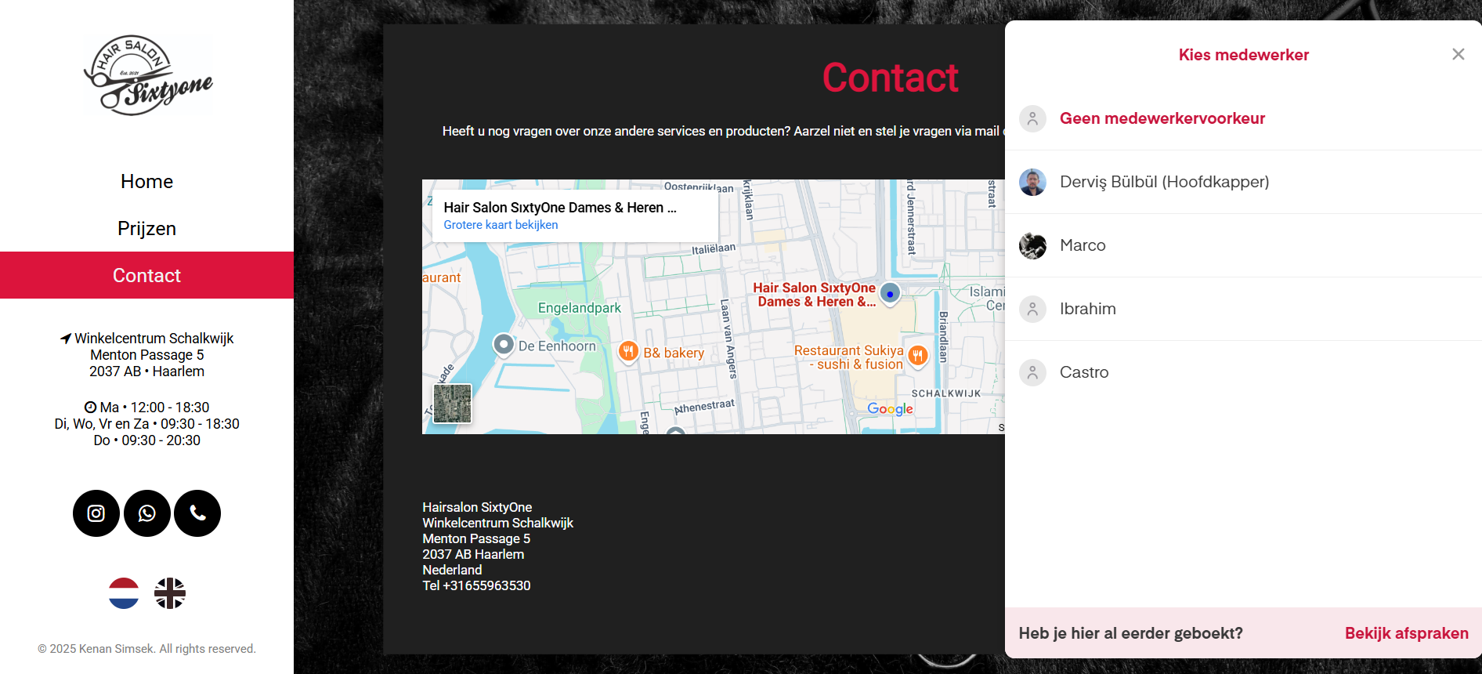Select employee Marco
This screenshot has height=674, width=1482.
(x=1243, y=245)
